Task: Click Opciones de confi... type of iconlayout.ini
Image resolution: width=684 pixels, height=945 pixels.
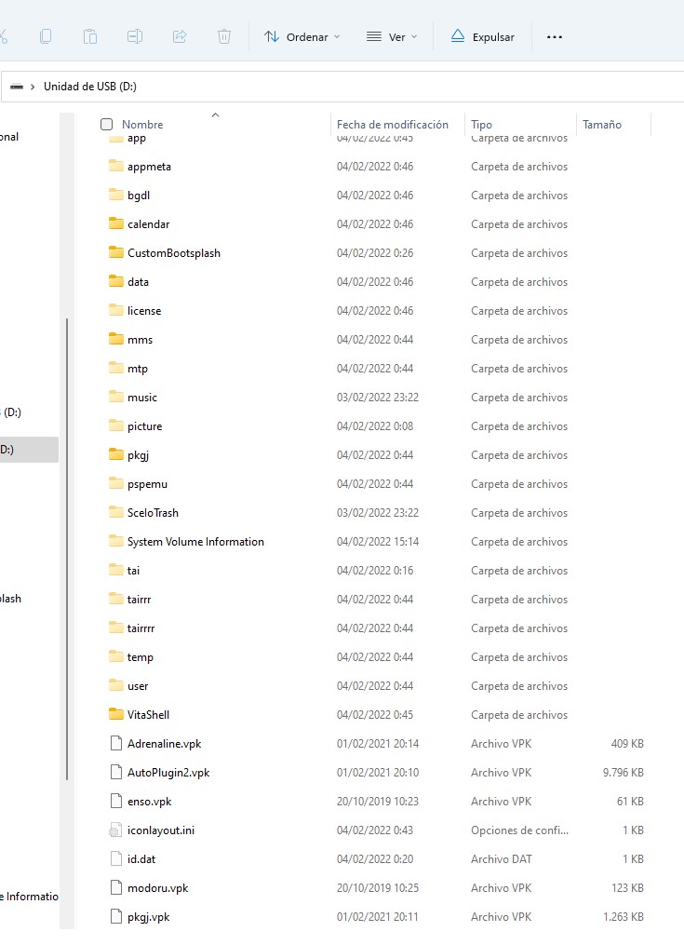Action: tap(519, 830)
